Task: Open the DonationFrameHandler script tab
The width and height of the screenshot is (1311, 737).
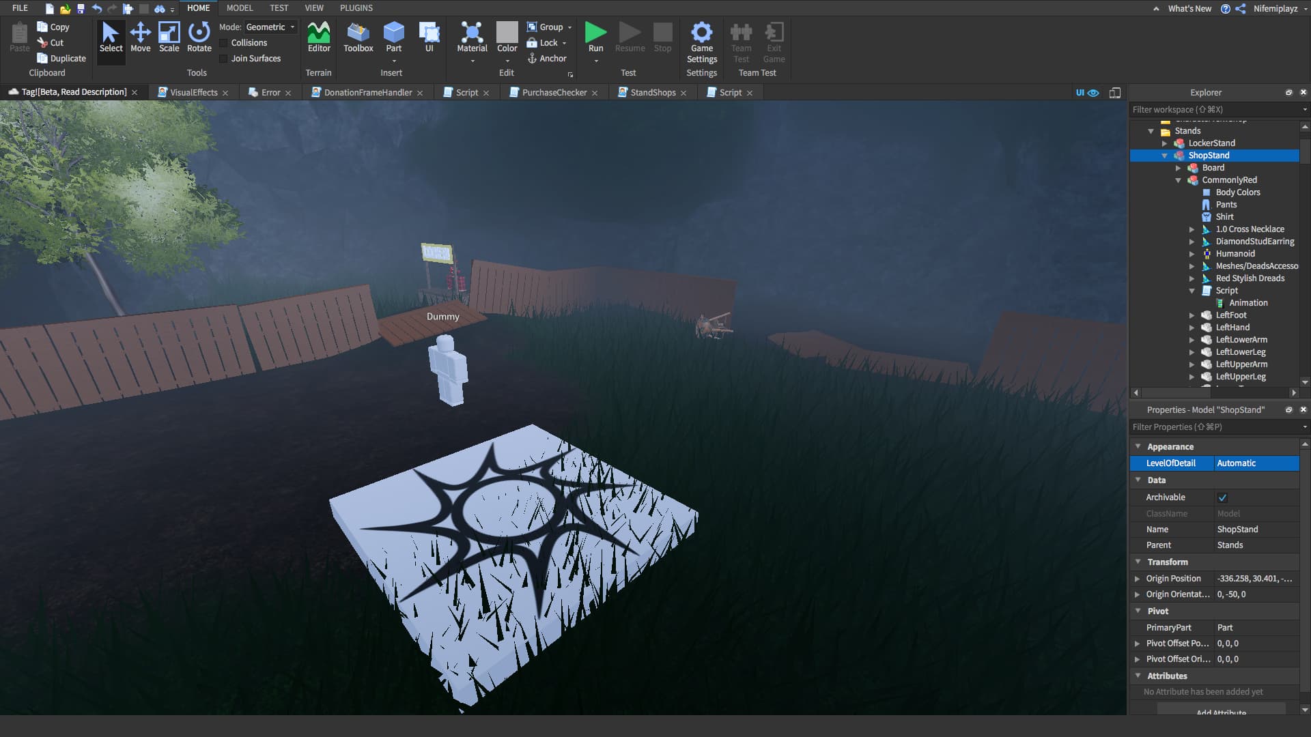Action: [x=367, y=93]
